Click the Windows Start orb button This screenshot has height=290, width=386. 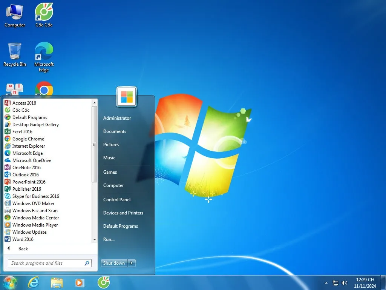pos(10,282)
